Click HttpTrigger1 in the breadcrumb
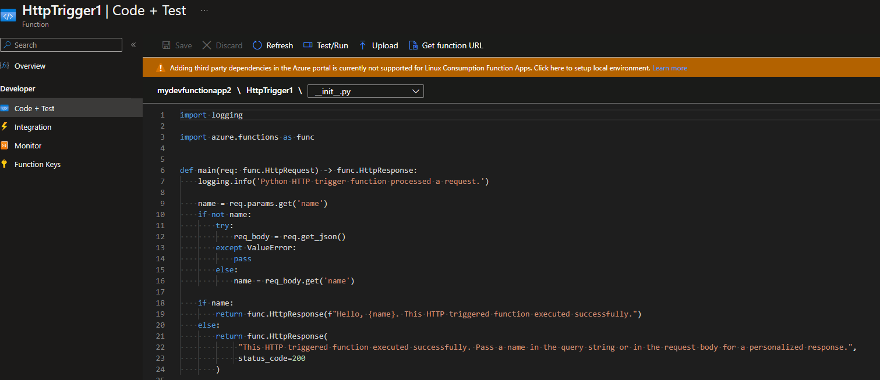Image resolution: width=880 pixels, height=380 pixels. pyautogui.click(x=270, y=91)
